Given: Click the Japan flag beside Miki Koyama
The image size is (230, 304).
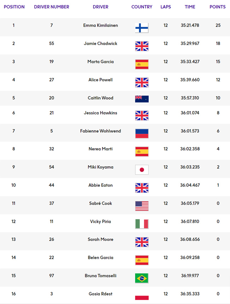Looking at the screenshot, I should click(x=142, y=170).
